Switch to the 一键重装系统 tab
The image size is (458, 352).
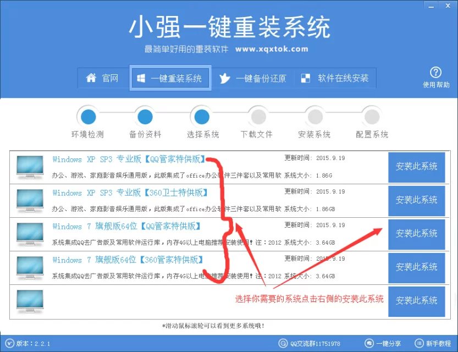(x=170, y=78)
